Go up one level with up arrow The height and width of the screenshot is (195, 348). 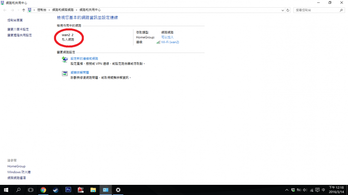coord(24,10)
